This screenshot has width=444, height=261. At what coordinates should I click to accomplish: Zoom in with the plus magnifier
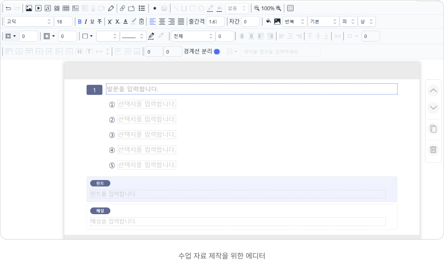(x=279, y=8)
